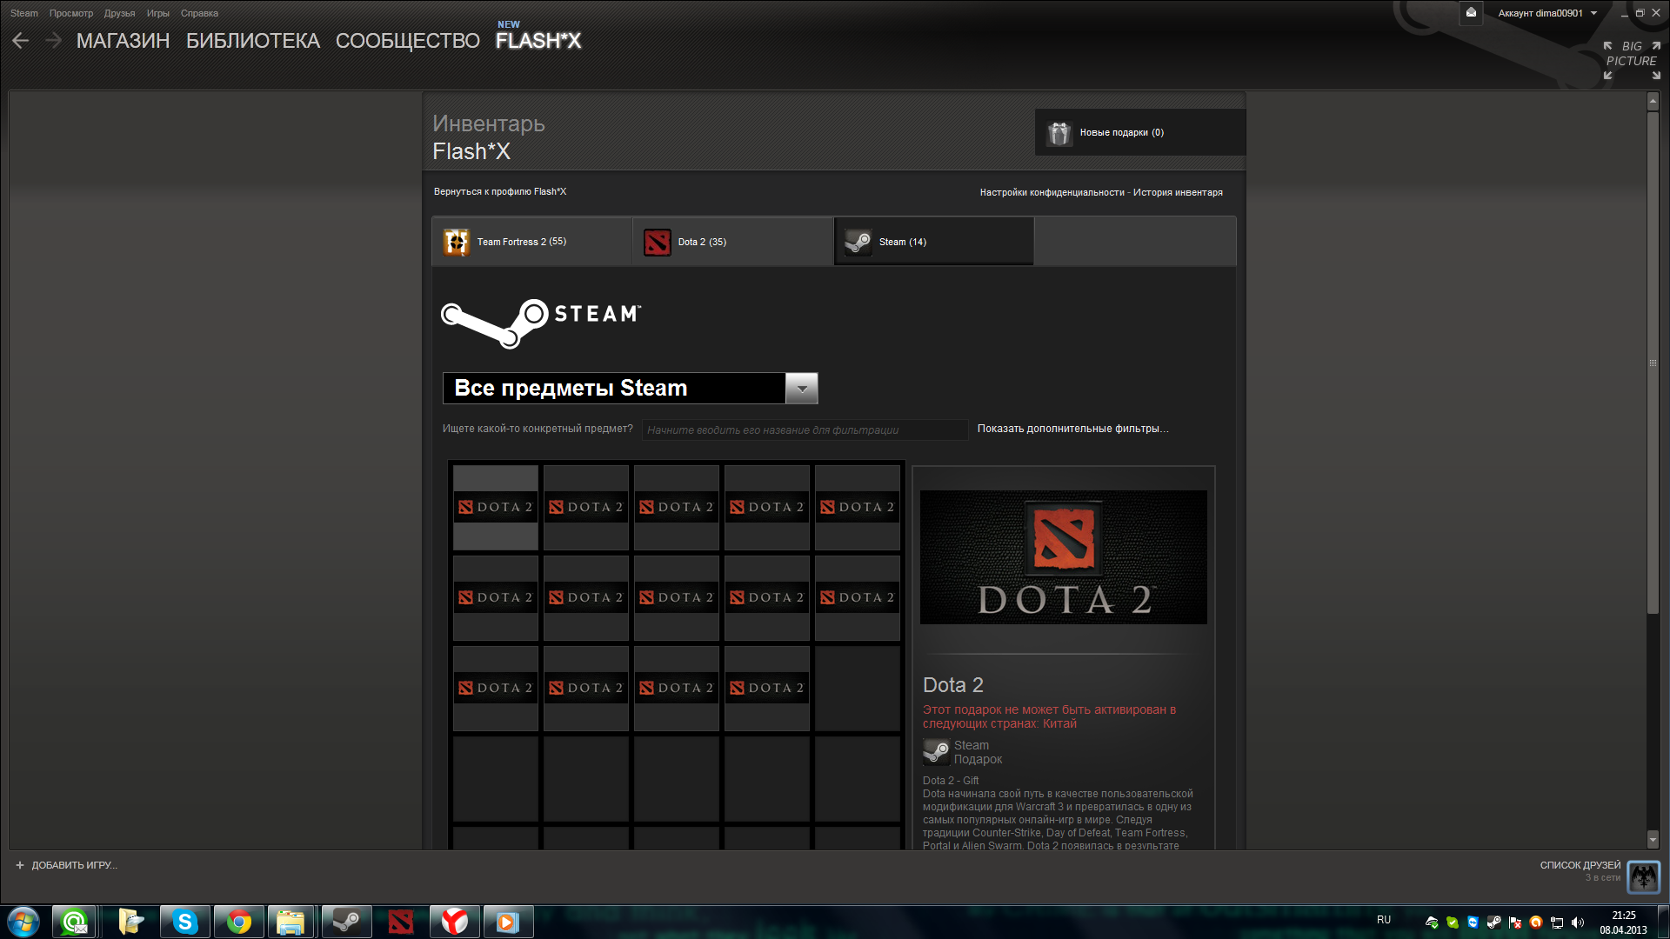Click the Dota 2 inventory tab icon

pyautogui.click(x=658, y=242)
